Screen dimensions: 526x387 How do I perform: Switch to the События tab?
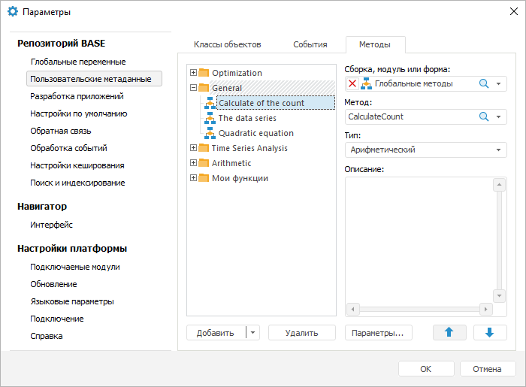click(x=310, y=44)
